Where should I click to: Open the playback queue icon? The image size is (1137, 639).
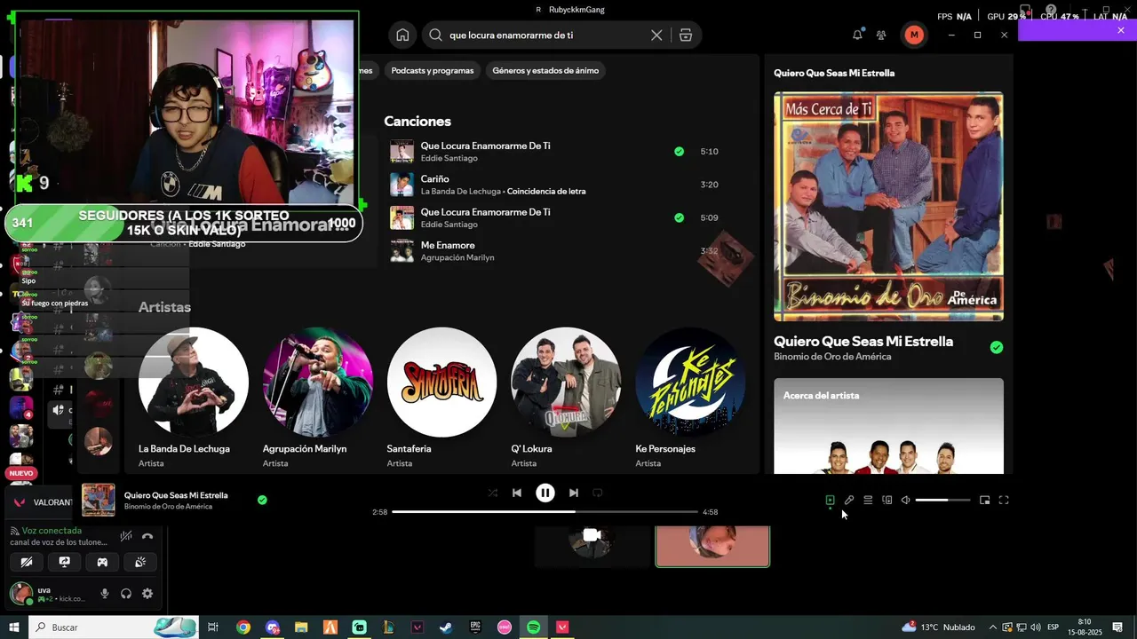[868, 500]
